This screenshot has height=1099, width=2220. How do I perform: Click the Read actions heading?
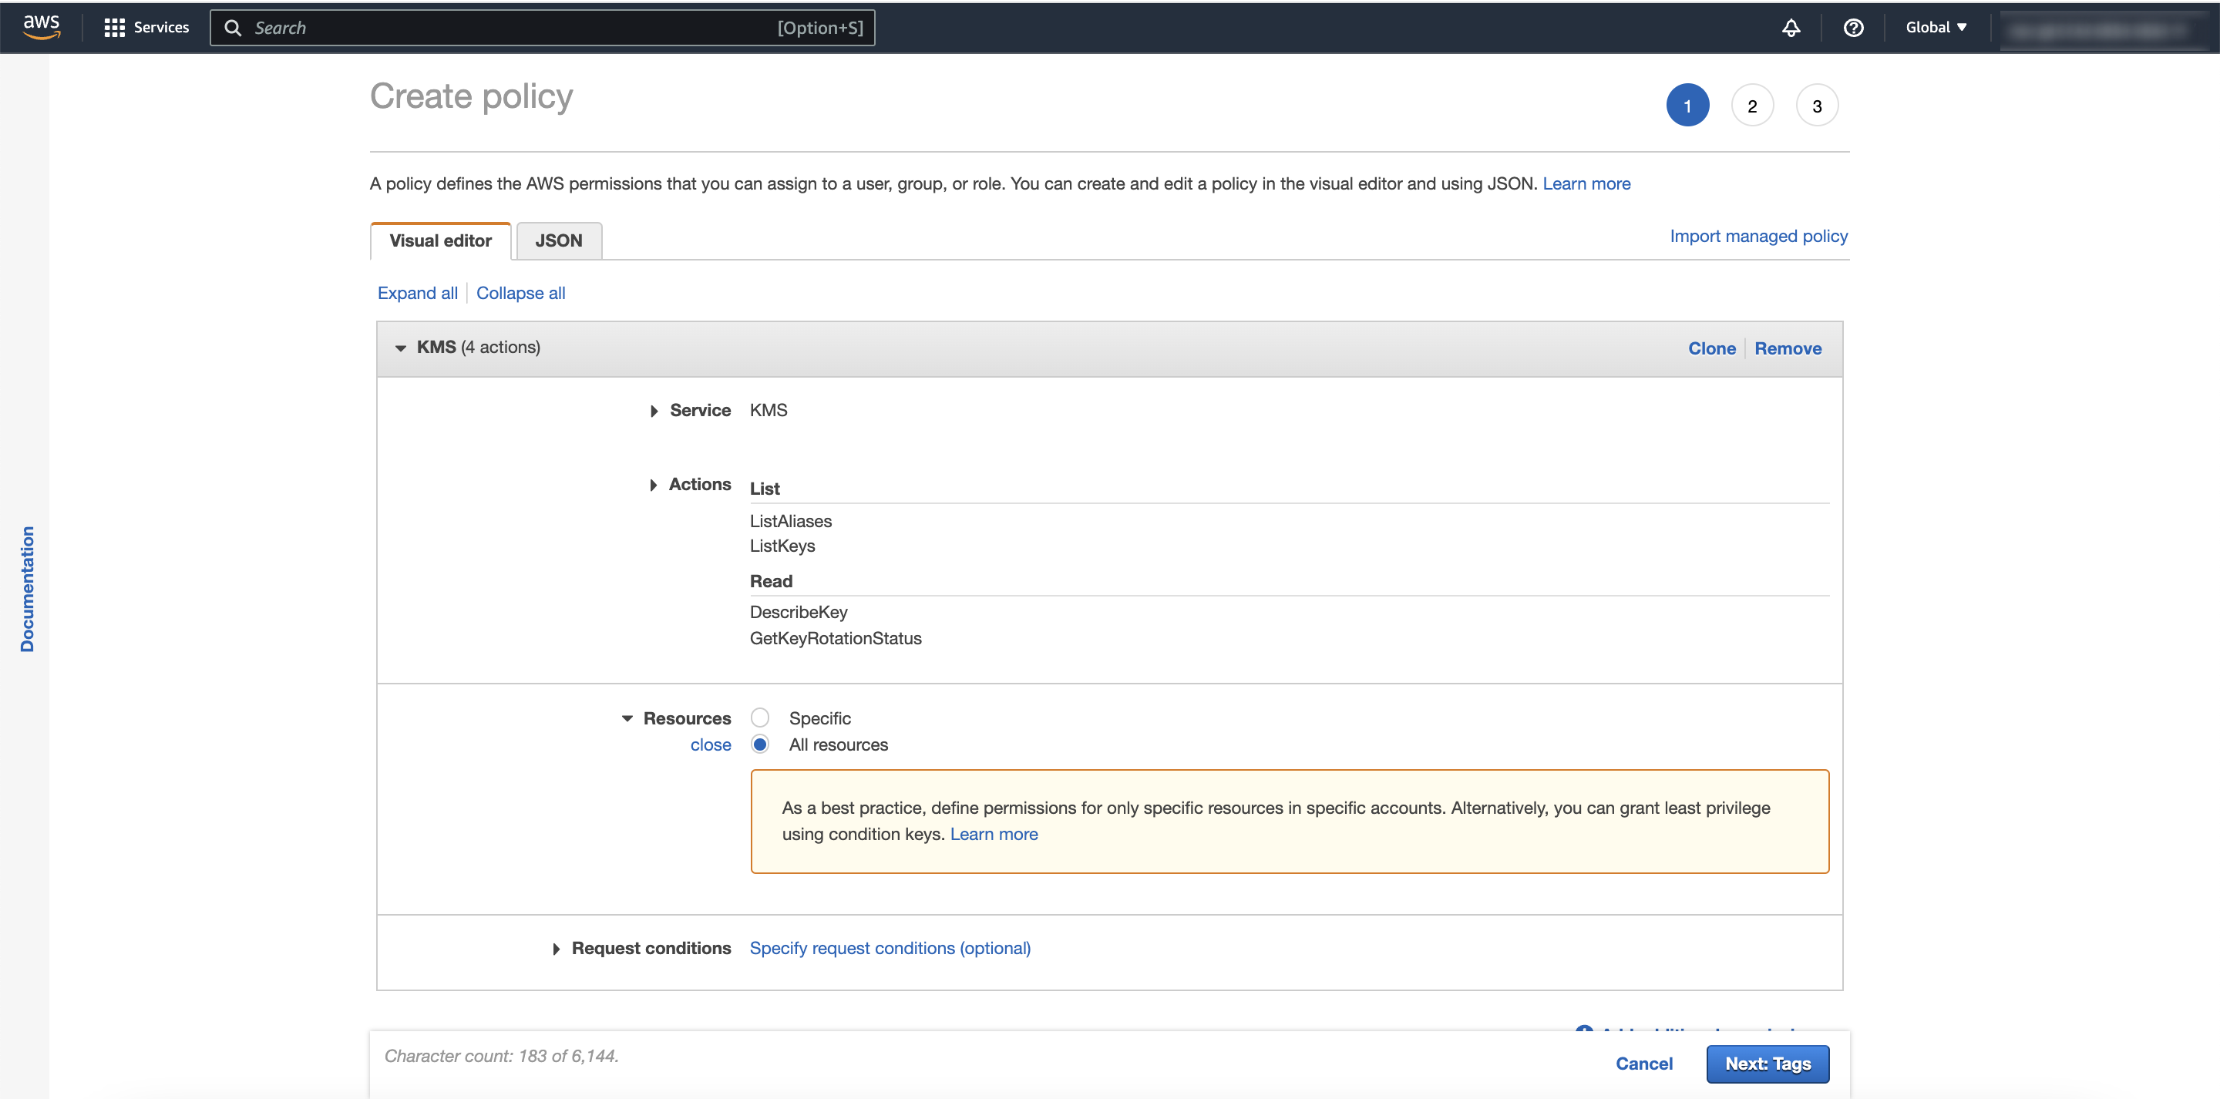[x=771, y=581]
